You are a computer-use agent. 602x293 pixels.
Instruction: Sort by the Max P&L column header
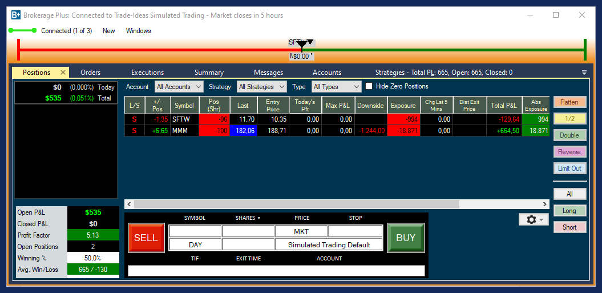point(338,105)
